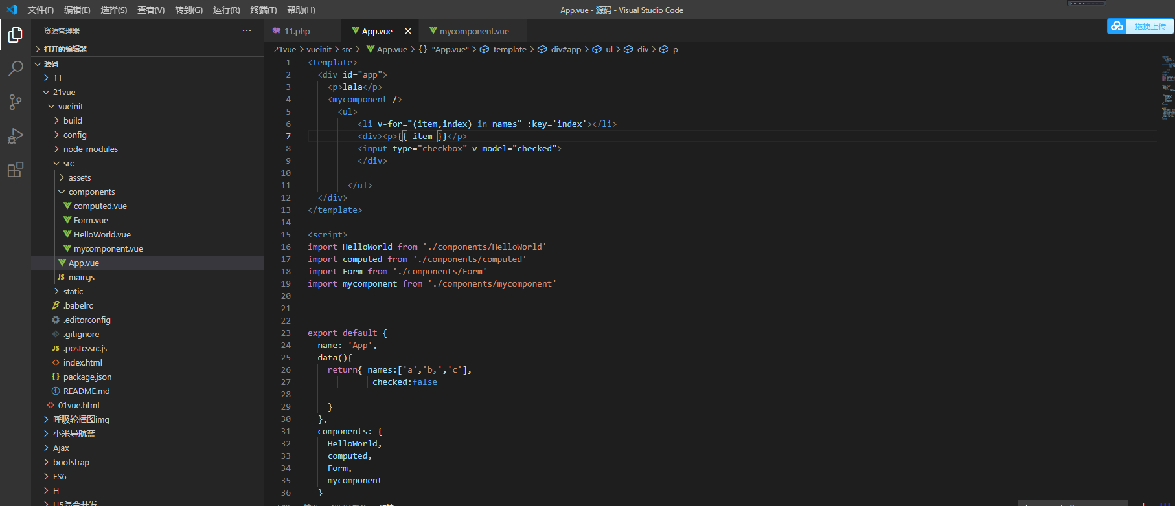Image resolution: width=1175 pixels, height=506 pixels.
Task: Open HelloWorld.vue in the file tree
Action: point(148,234)
